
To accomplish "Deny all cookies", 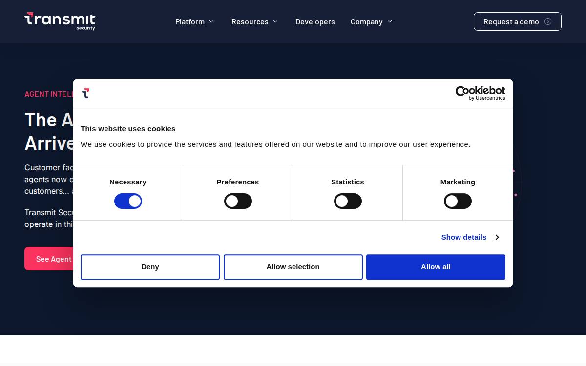I will click(150, 267).
